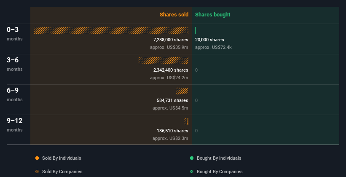Click the approx. US$24.2m value
Viewport: 346px width, 177px height.
[169, 78]
